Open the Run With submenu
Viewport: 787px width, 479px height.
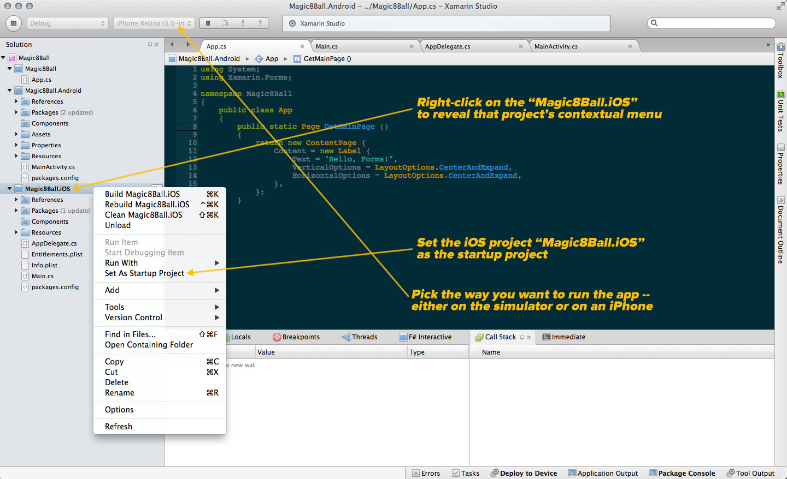[160, 263]
